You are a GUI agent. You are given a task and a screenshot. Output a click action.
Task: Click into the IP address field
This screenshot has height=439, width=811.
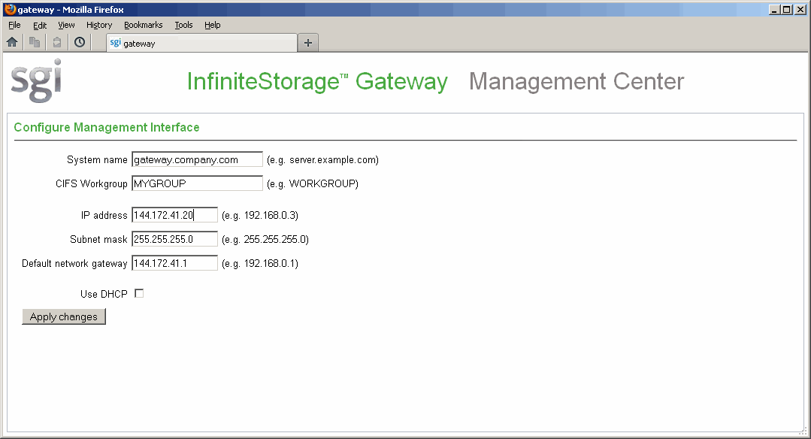click(x=175, y=214)
